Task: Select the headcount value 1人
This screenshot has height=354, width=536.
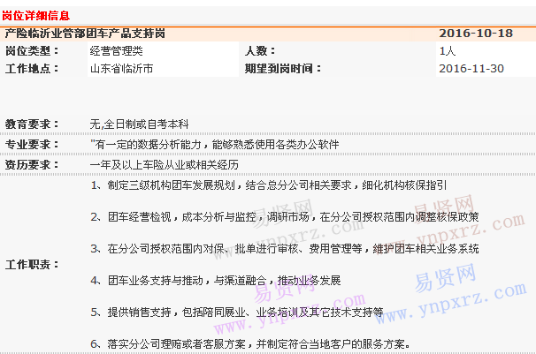Action: click(x=448, y=51)
